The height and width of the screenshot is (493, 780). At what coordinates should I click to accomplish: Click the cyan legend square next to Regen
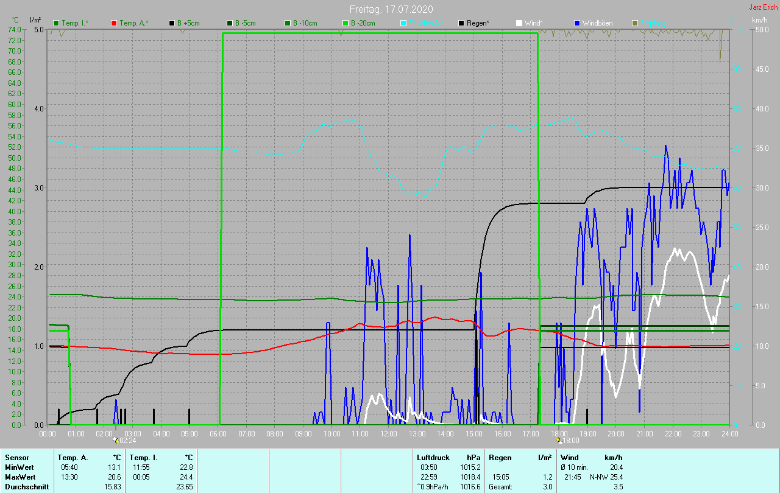[403, 23]
